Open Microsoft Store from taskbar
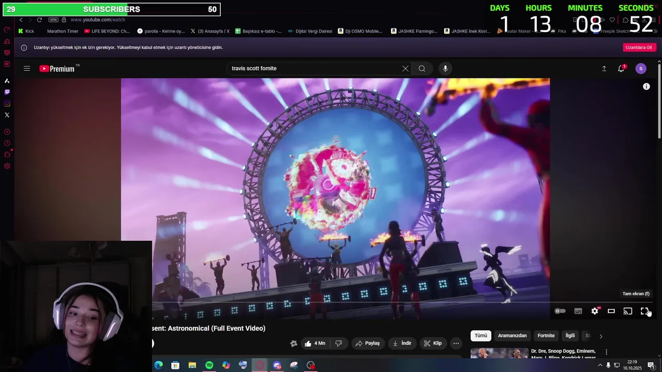The width and height of the screenshot is (662, 372). (175, 365)
